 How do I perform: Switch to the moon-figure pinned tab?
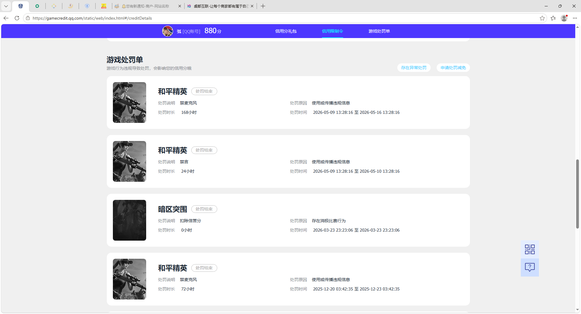click(x=71, y=6)
